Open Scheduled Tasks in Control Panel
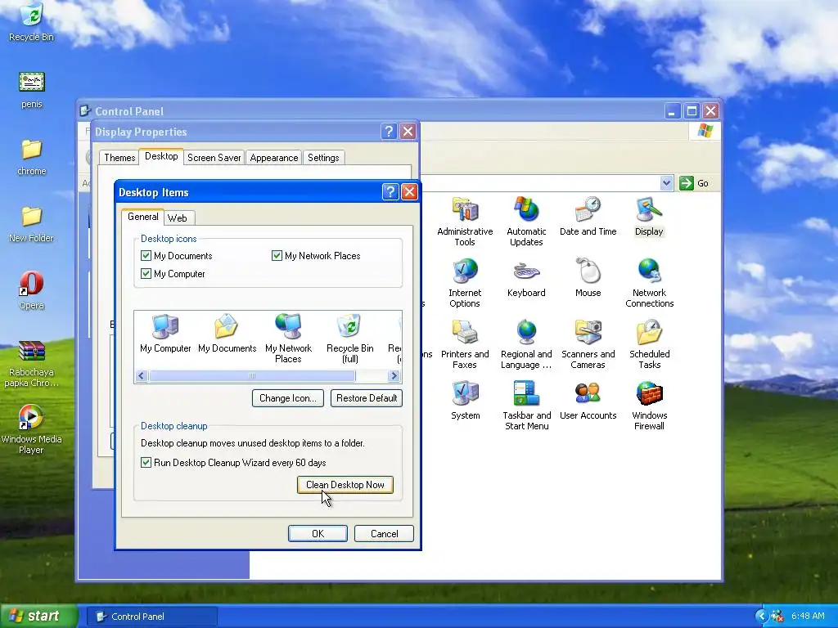 (649, 344)
